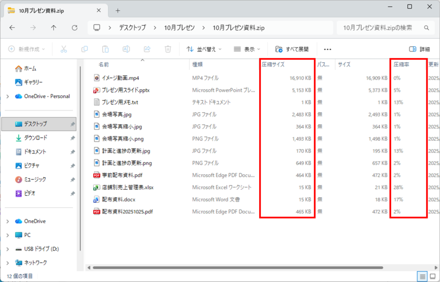Click すべて展開 extract all button
Image resolution: width=440 pixels, height=282 pixels.
point(292,49)
